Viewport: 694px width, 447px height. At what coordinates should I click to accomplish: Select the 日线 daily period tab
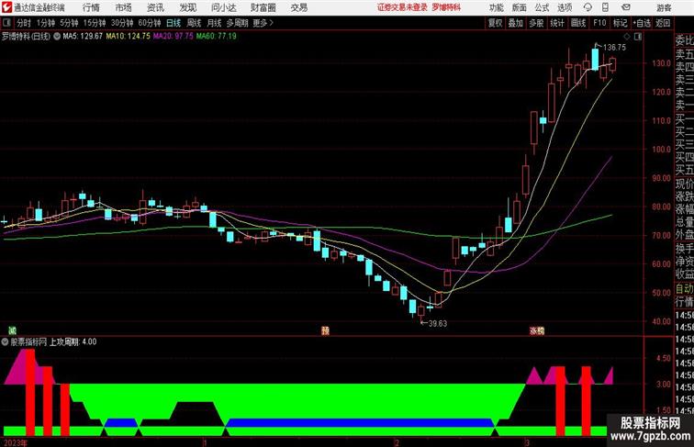tap(173, 23)
